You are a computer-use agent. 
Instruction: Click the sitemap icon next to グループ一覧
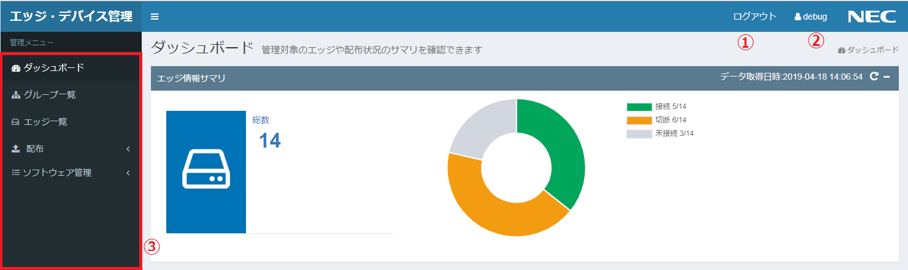[x=16, y=96]
